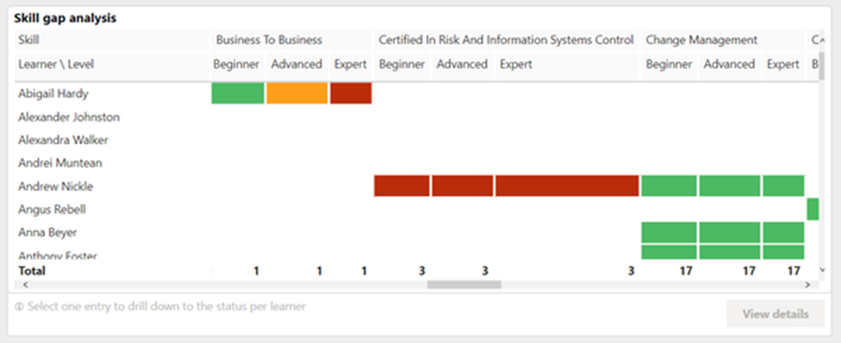Click the Business To Business column header
Screen dimensions: 841x343
click(269, 41)
